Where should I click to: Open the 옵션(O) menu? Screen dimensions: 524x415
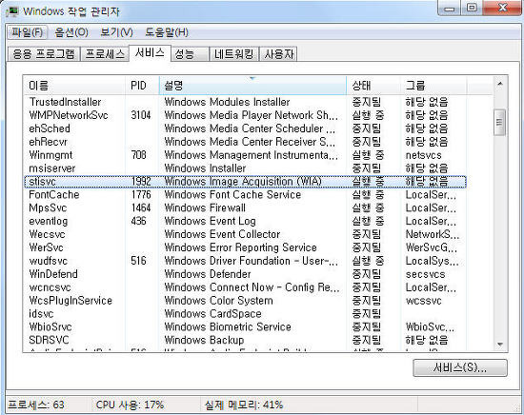71,32
